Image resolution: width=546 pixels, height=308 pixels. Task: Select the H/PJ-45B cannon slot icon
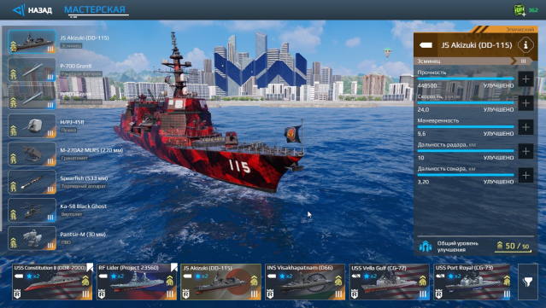click(x=32, y=125)
